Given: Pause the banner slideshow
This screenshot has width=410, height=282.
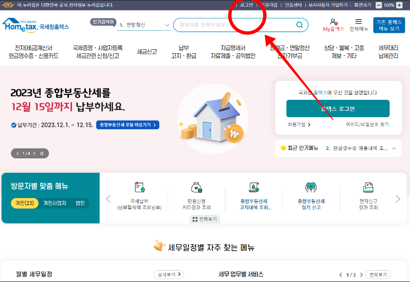Looking at the screenshot, I should click(42, 153).
